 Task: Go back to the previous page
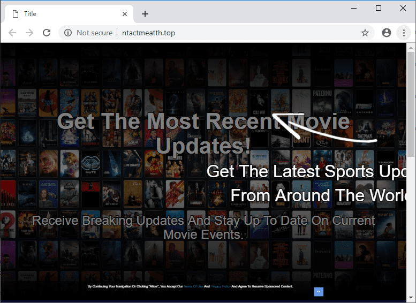click(x=12, y=33)
